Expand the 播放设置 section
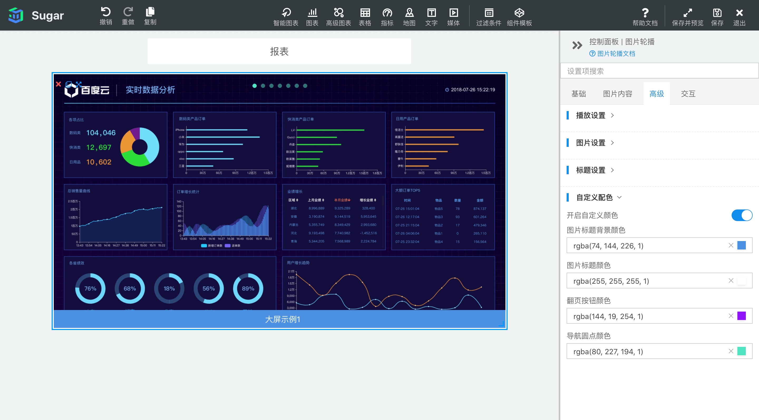Viewport: 759px width, 420px height. tap(595, 116)
